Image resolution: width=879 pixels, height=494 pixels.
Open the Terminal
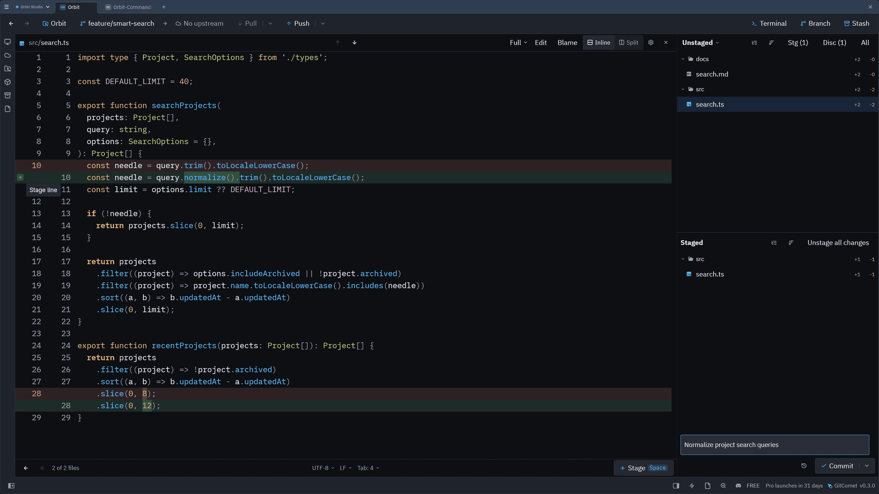(769, 23)
